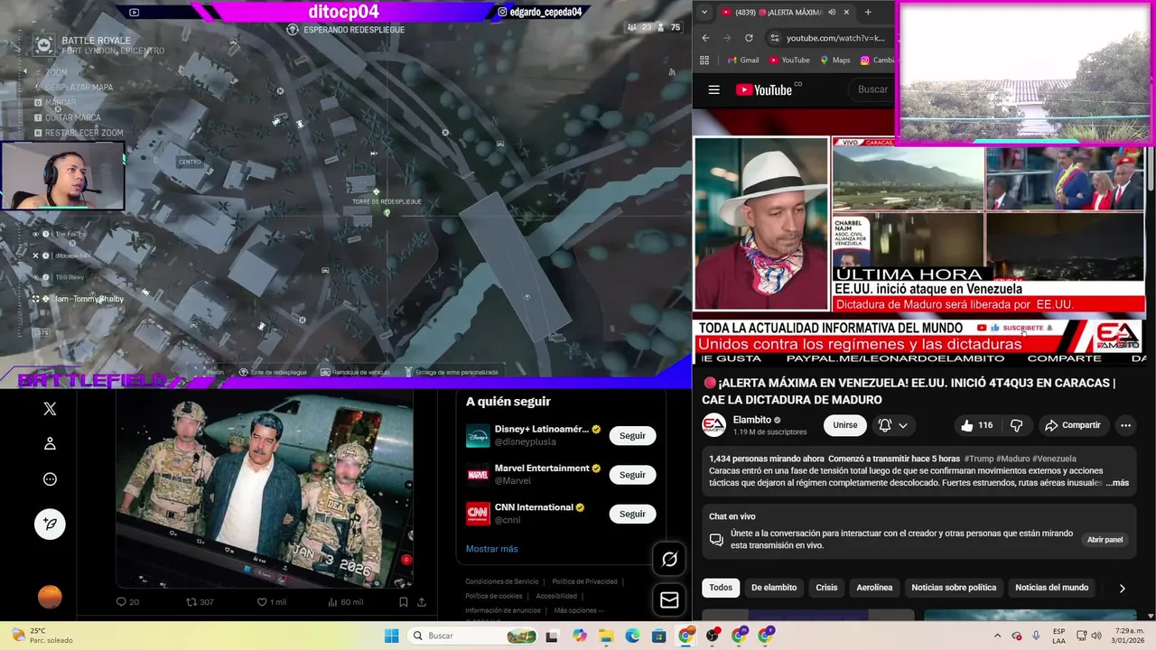This screenshot has width=1156, height=650.
Task: Click the white compose post button
Action: tap(50, 524)
